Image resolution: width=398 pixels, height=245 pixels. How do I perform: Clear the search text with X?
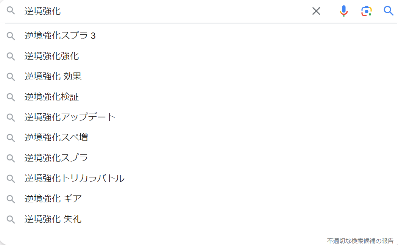tap(316, 11)
